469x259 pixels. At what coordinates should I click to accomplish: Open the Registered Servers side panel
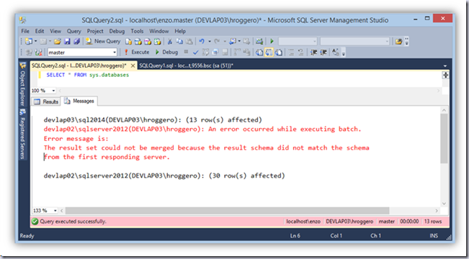[x=23, y=134]
